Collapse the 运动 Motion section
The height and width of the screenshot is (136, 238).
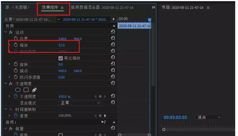point(6,32)
